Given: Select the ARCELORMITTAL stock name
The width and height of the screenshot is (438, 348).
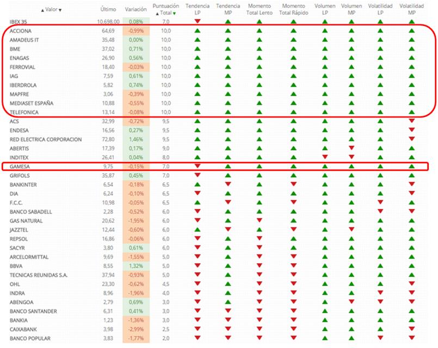Looking at the screenshot, I should (x=29, y=257).
